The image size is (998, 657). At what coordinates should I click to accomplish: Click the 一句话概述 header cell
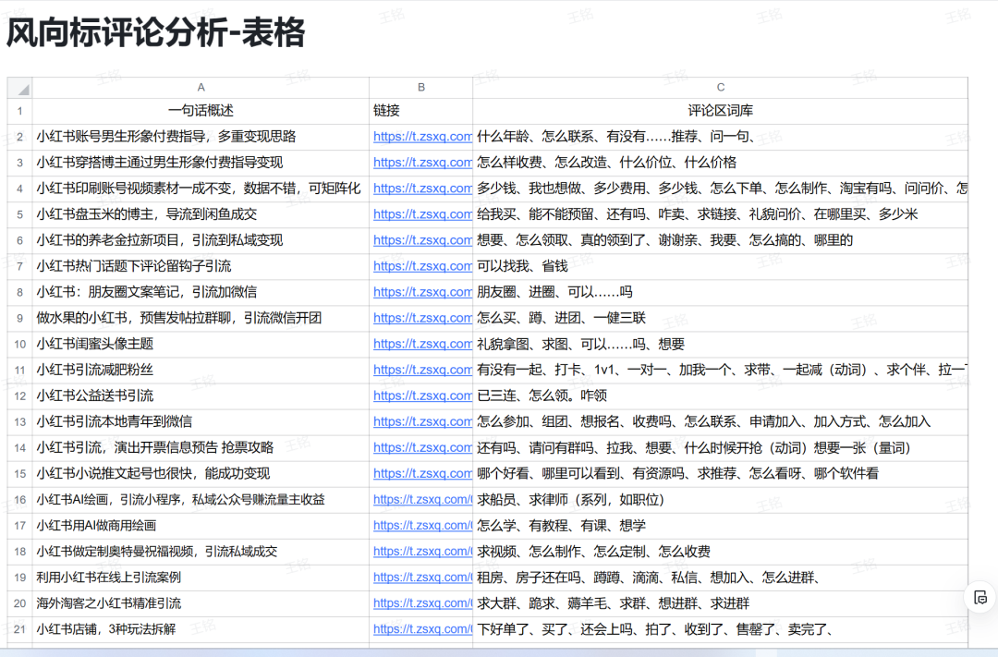201,111
